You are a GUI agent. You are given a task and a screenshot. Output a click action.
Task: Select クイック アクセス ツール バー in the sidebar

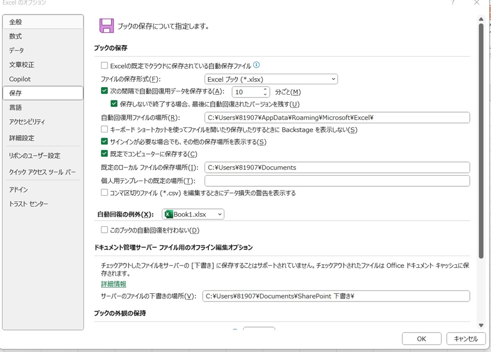43,172
